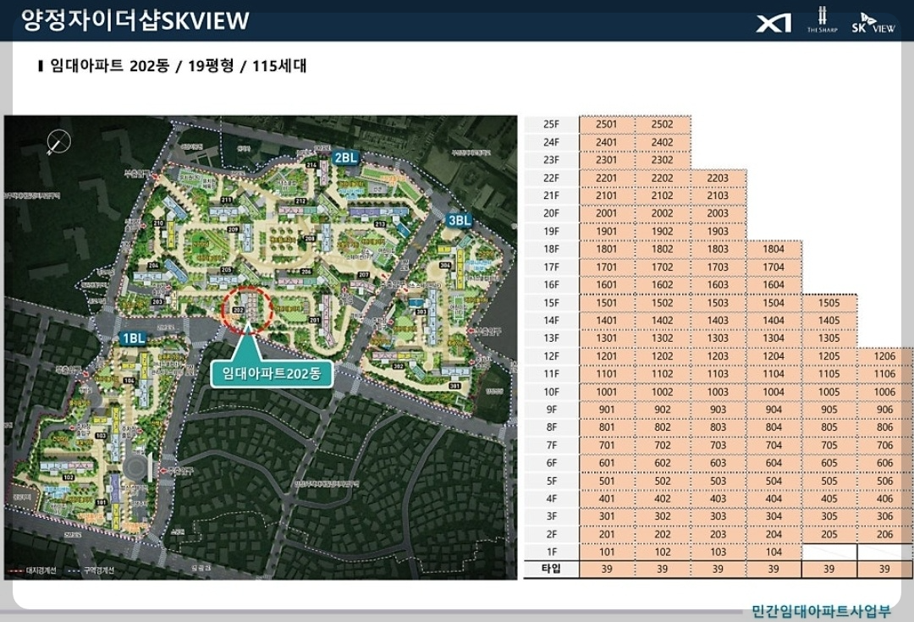Select unit 906 in the table

(885, 410)
